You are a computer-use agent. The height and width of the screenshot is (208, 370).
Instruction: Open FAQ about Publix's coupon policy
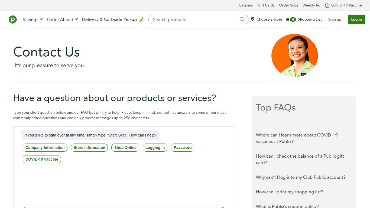click(x=287, y=206)
